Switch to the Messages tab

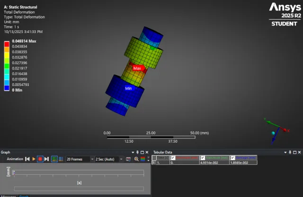click(x=9, y=196)
